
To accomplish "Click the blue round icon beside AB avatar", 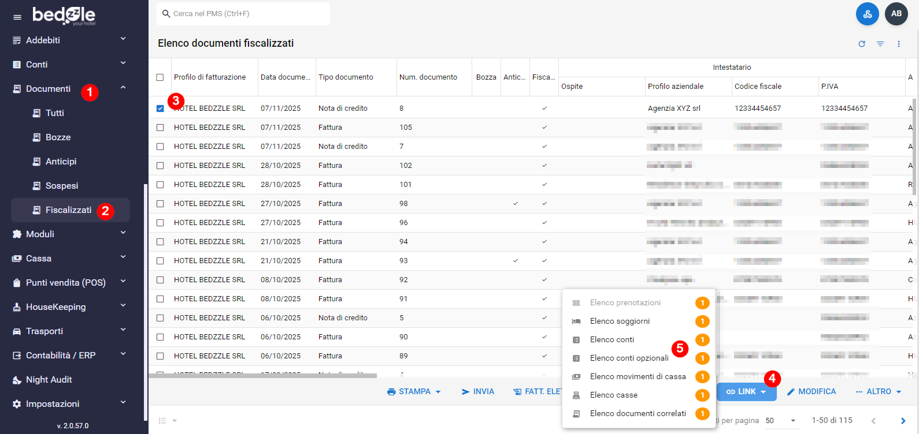I will pos(867,14).
